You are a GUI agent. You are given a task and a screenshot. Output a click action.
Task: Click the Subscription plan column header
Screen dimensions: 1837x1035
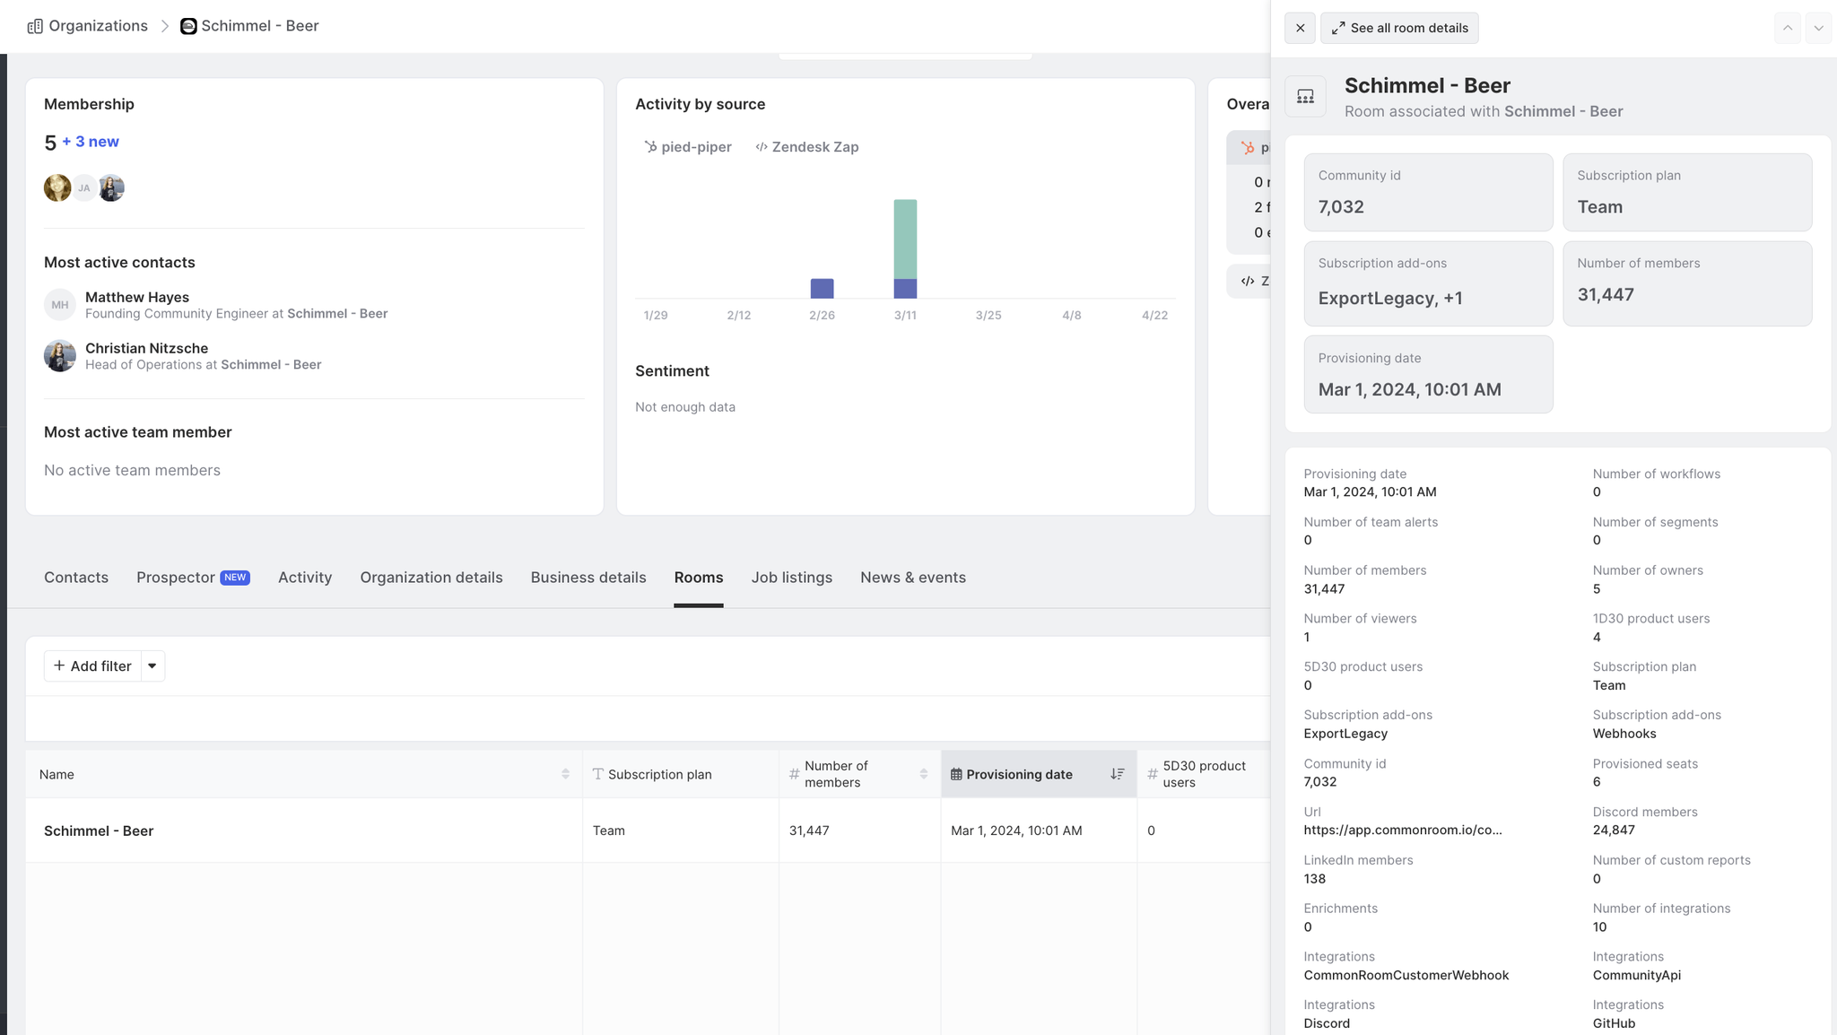pyautogui.click(x=681, y=774)
